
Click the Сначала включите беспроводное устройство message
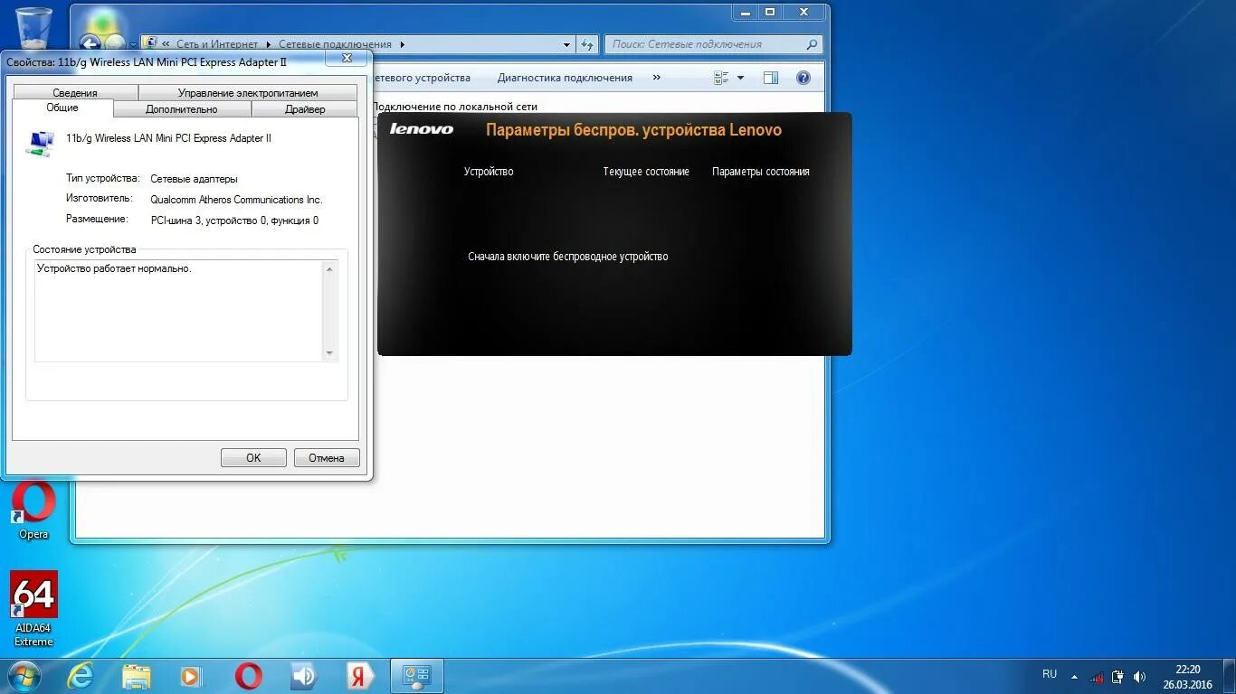568,257
